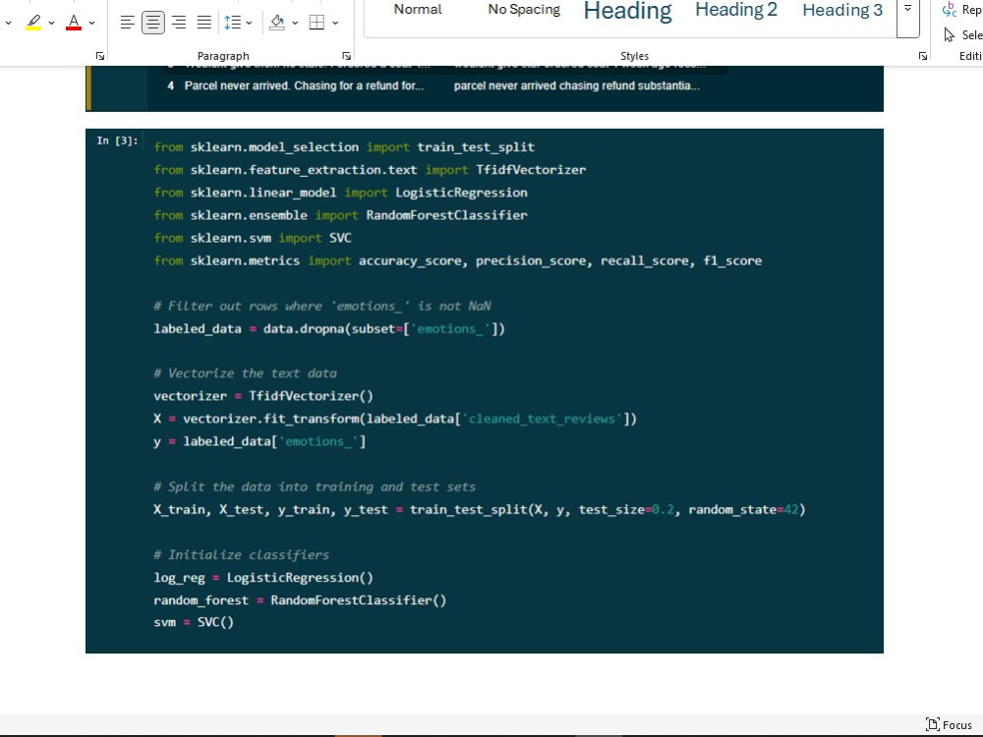Click "y = labeled_data['emotions_']" line
This screenshot has width=983, height=737.
pos(260,441)
